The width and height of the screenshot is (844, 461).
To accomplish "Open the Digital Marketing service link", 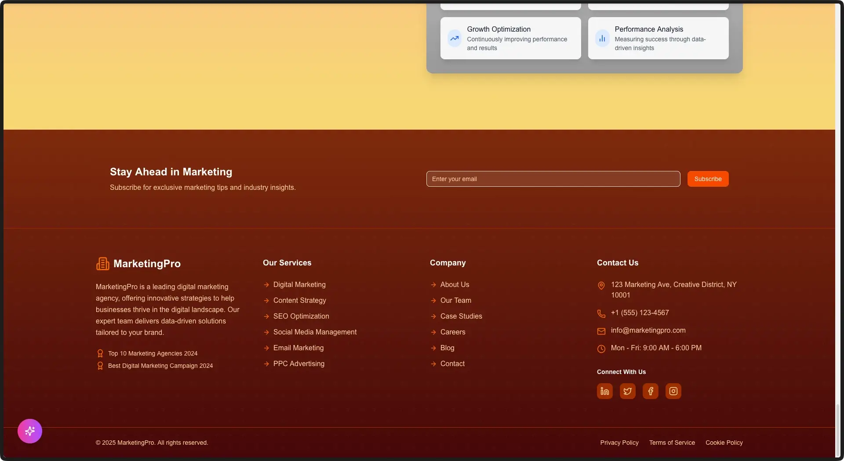I will click(x=299, y=285).
